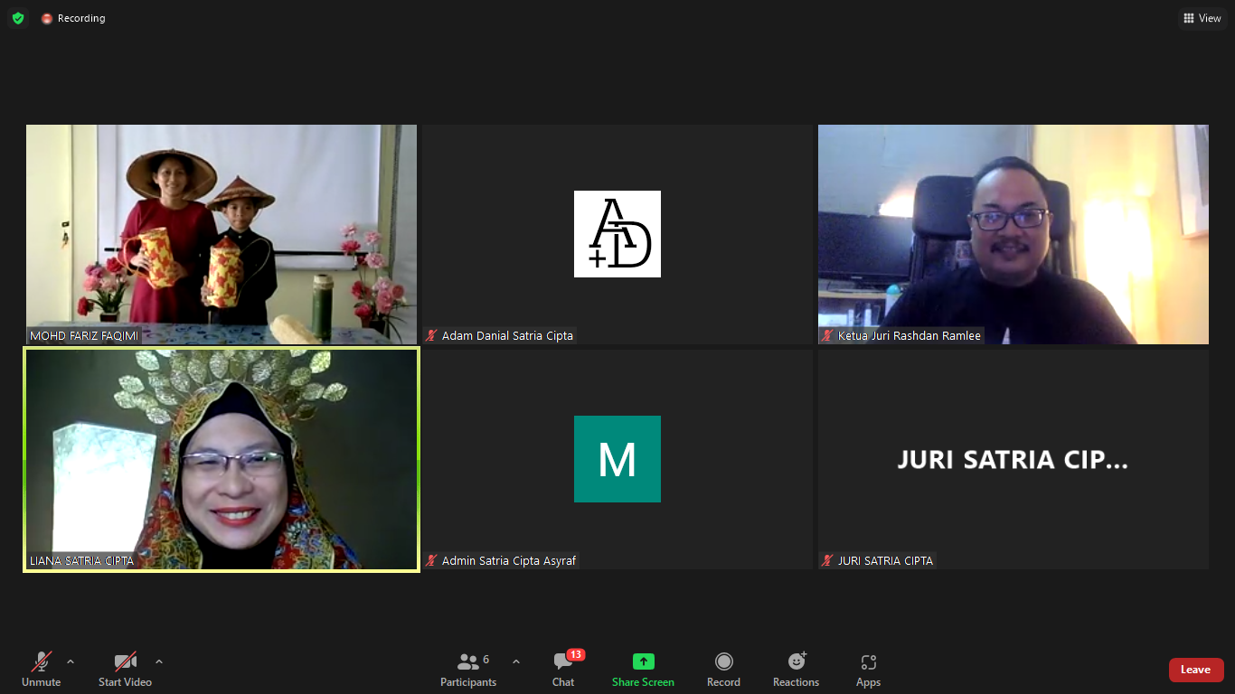This screenshot has height=694, width=1235.
Task: Open the Apps panel
Action: pos(868,669)
